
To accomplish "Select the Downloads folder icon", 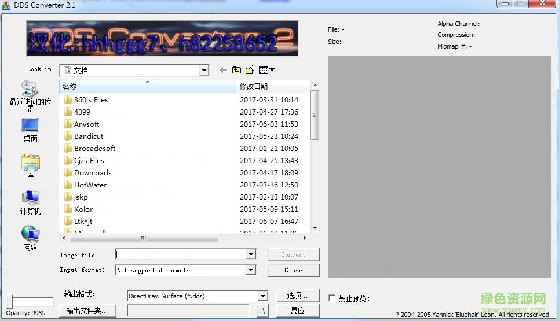I will [68, 172].
